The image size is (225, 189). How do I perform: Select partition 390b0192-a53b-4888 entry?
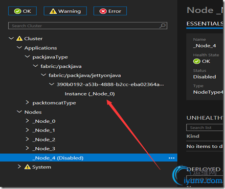pyautogui.click(x=110, y=85)
